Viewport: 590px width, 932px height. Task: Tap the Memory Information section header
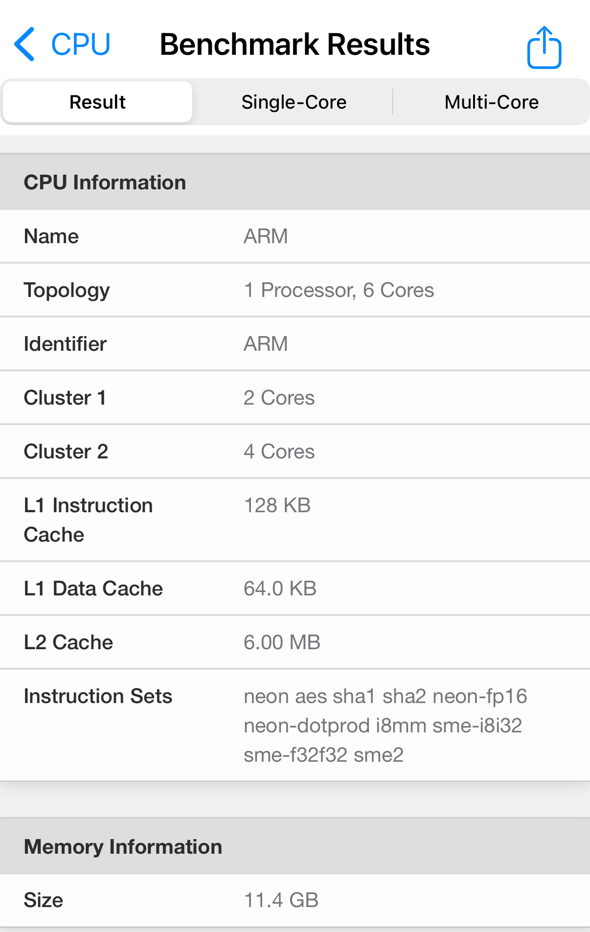123,847
